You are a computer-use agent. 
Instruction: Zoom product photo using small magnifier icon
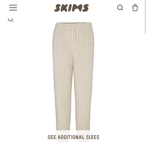[x=10, y=20]
